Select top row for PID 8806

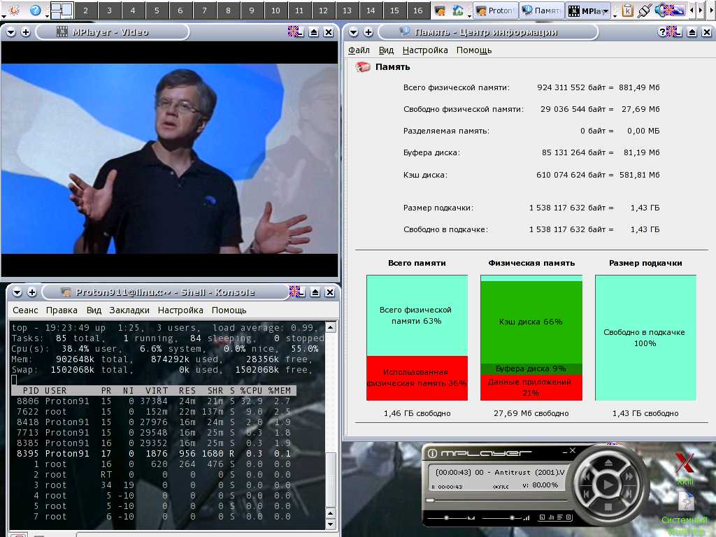(154, 401)
